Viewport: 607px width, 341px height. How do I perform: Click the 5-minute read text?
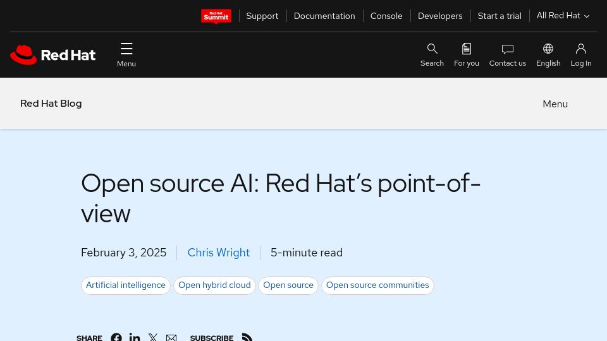click(307, 253)
